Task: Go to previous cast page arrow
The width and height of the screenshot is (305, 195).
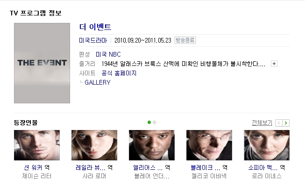Action: (x=279, y=123)
